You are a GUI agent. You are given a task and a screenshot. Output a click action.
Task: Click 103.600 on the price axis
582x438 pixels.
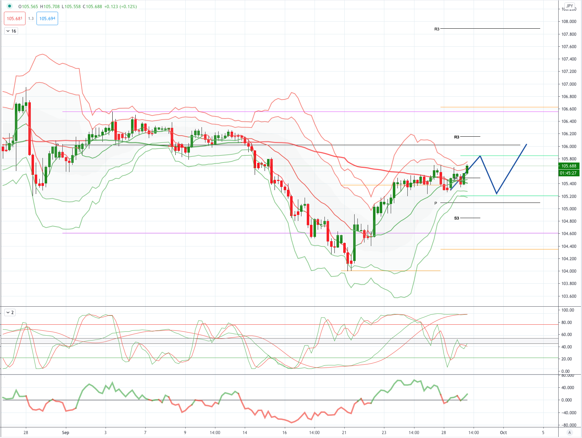569,296
